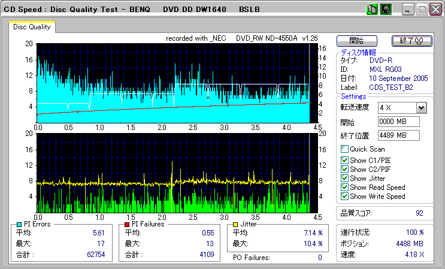Enable the Quick Scan checkbox
Viewport: 445px width, 269px height.
tap(344, 149)
